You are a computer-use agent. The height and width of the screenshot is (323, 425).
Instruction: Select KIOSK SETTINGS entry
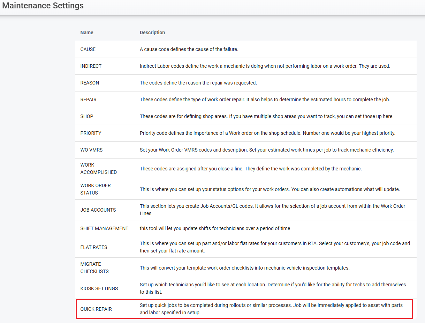tap(99, 288)
